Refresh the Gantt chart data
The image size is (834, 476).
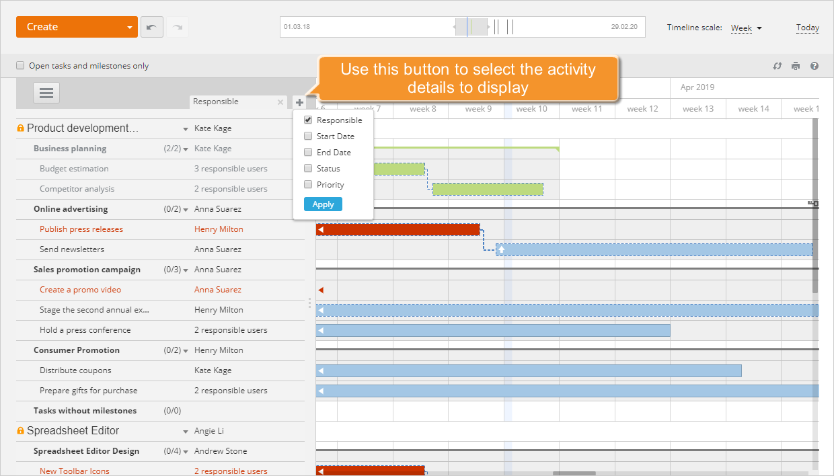tap(777, 66)
